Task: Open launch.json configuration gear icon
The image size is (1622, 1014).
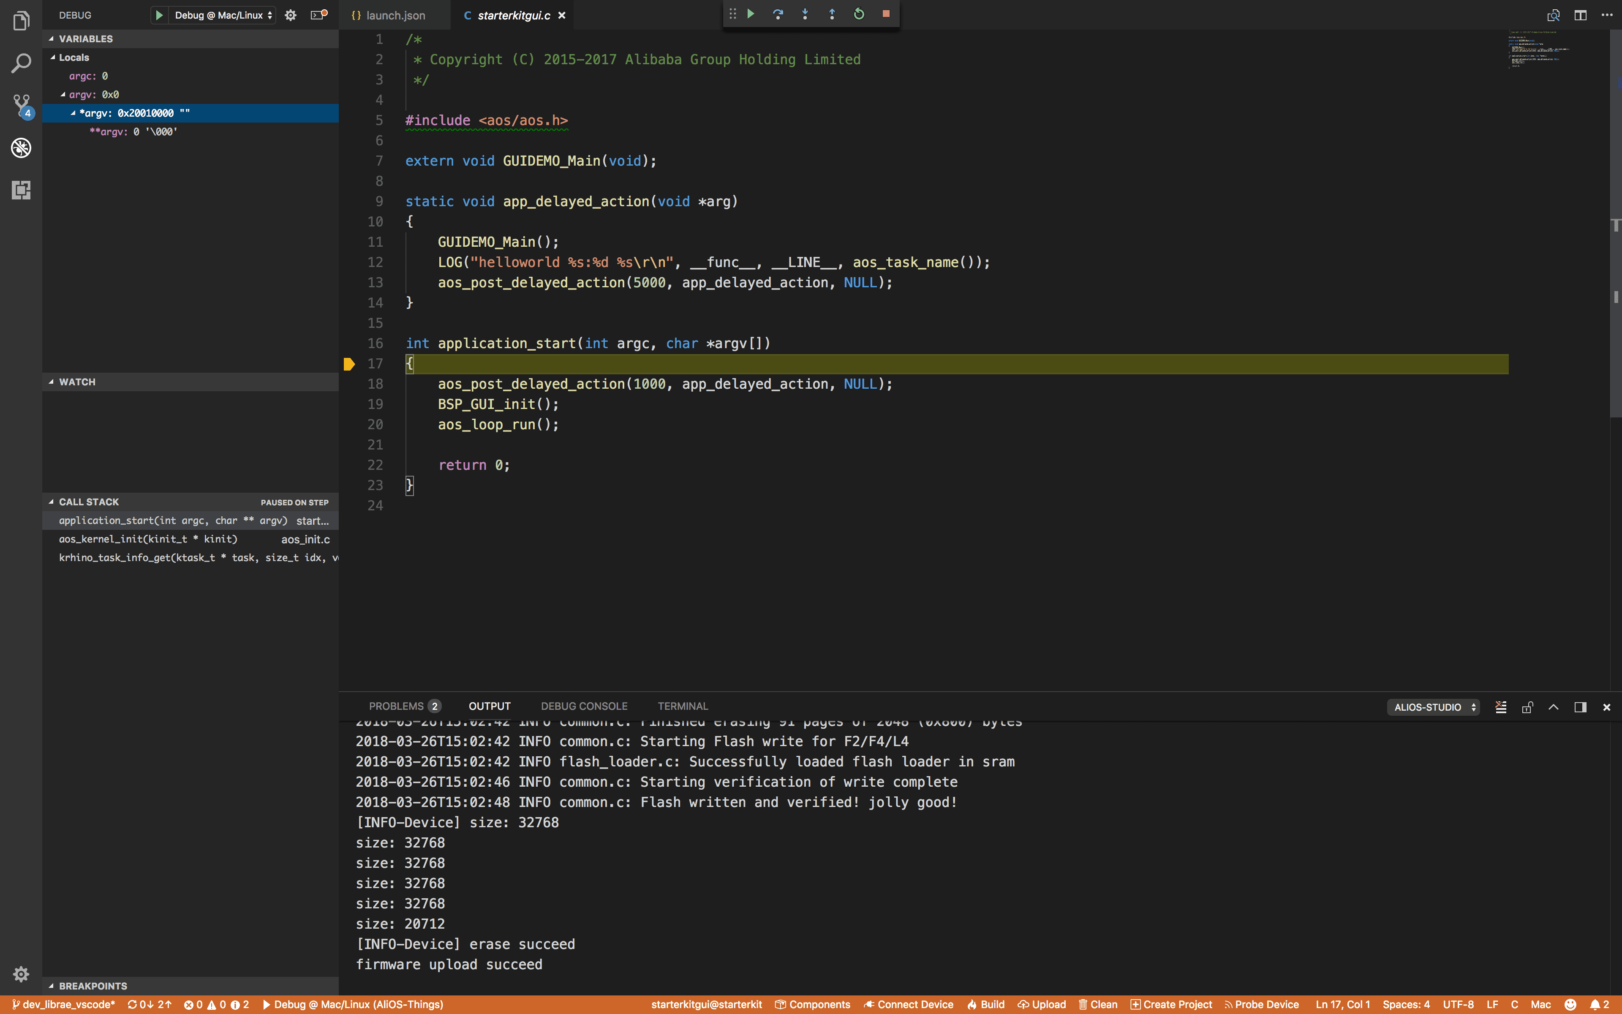Action: [290, 15]
